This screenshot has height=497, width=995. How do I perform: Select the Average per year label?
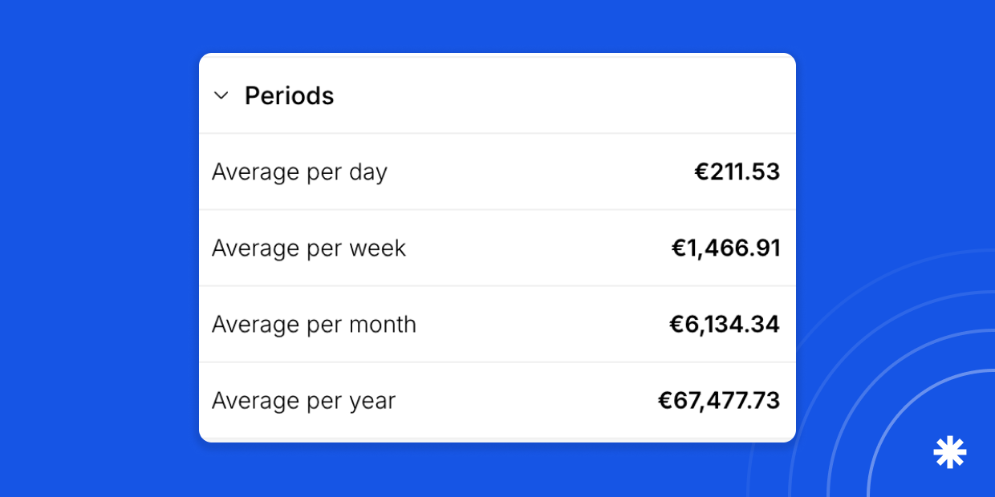point(303,401)
